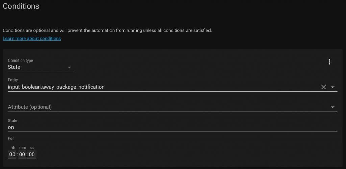Select the minutes (mm) duration box
This screenshot has height=169, width=346.
pyautogui.click(x=22, y=154)
